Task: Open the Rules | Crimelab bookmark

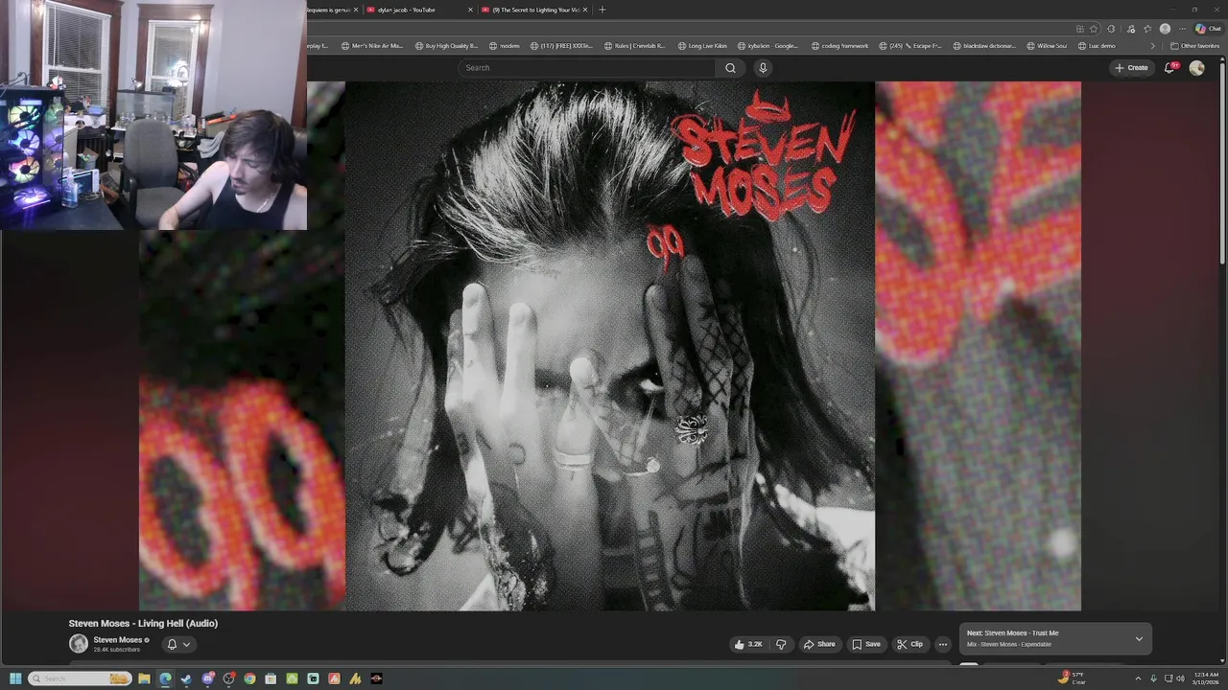Action: [634, 46]
